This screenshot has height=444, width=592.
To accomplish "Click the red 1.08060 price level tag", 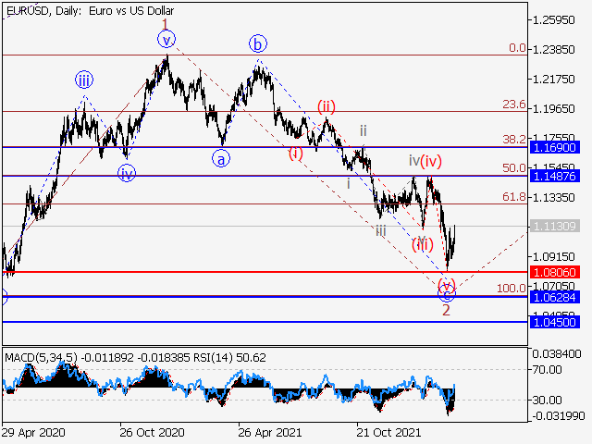I will point(555,272).
